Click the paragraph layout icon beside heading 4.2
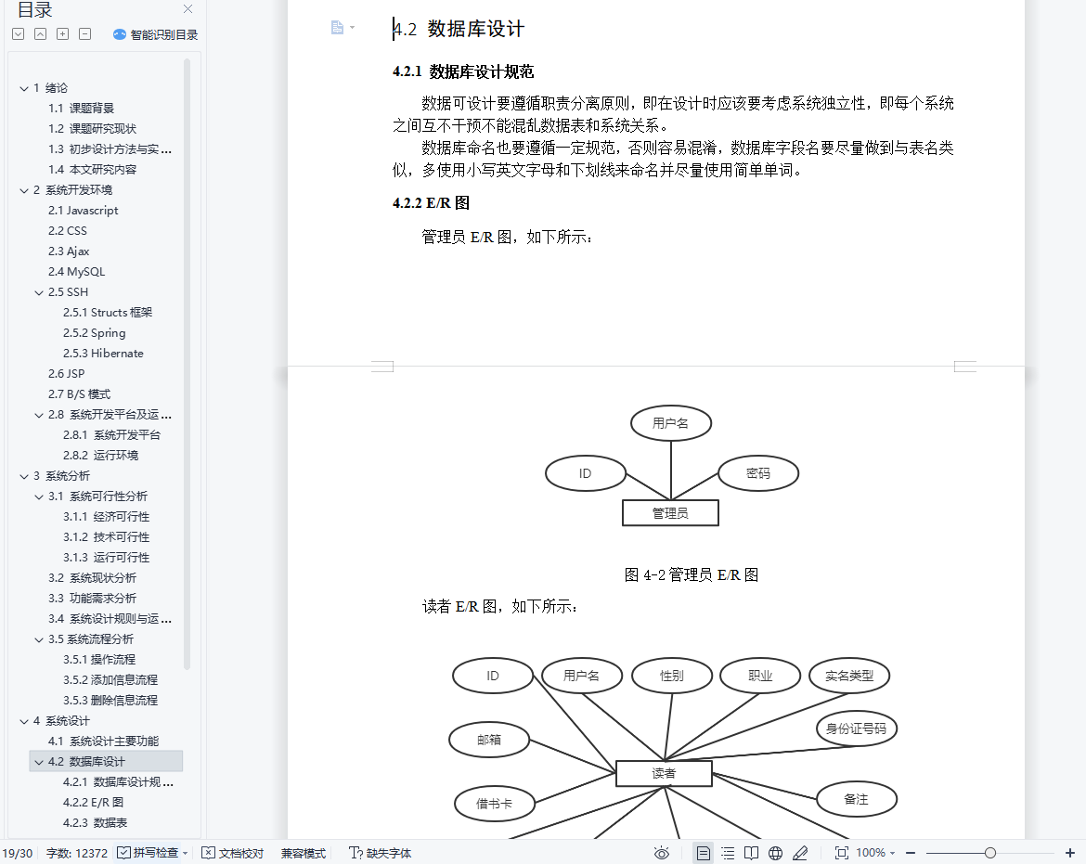The height and width of the screenshot is (864, 1086). [x=337, y=28]
